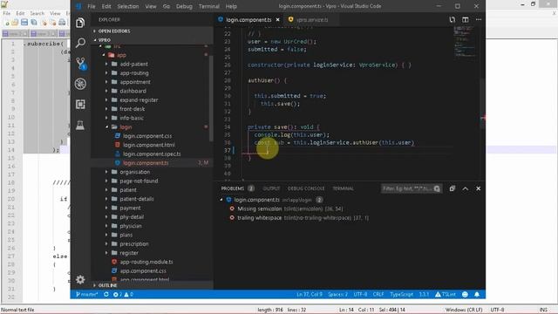The image size is (558, 314).
Task: Switch to the Debug Console panel tab
Action: (306, 188)
